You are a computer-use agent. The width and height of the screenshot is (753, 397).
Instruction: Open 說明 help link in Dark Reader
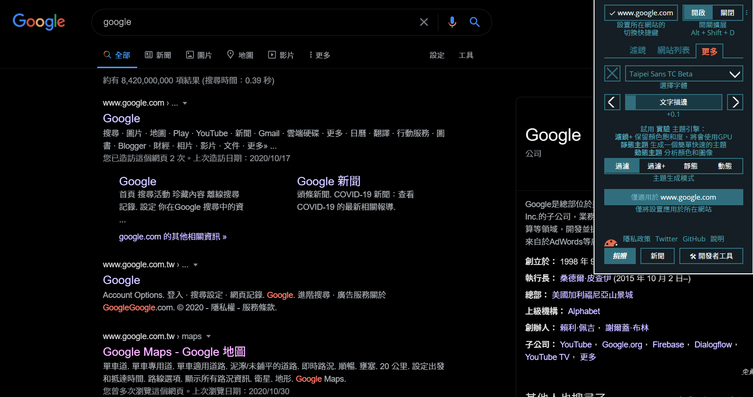click(717, 239)
